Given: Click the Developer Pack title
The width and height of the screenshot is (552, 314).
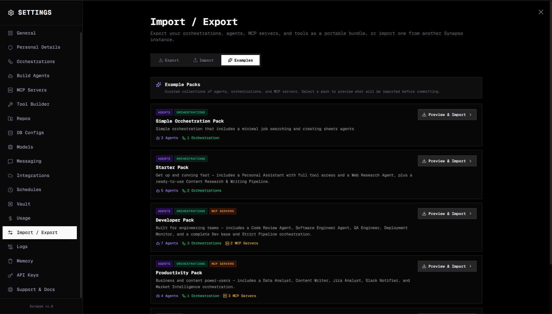Looking at the screenshot, I should click(175, 220).
